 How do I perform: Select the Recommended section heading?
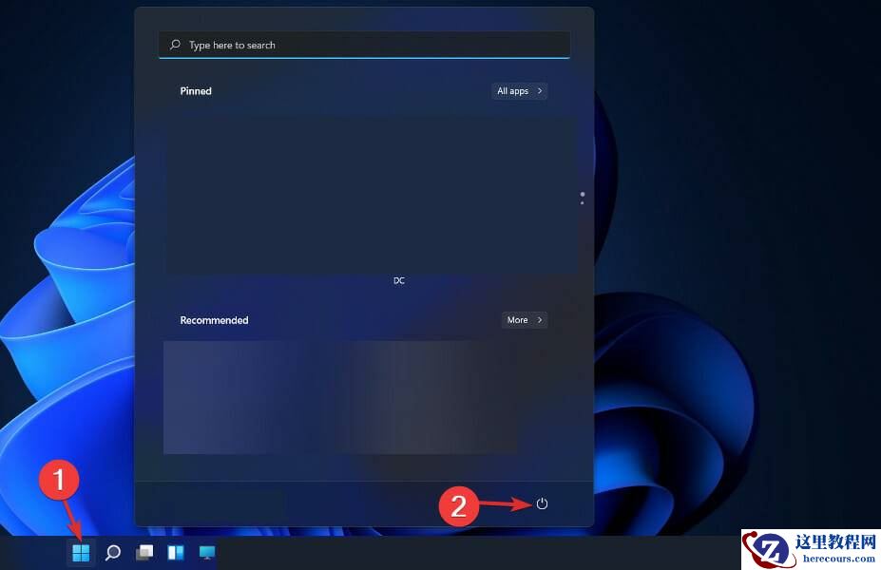click(x=214, y=320)
